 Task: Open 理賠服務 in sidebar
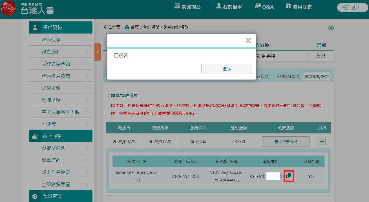coord(61,100)
